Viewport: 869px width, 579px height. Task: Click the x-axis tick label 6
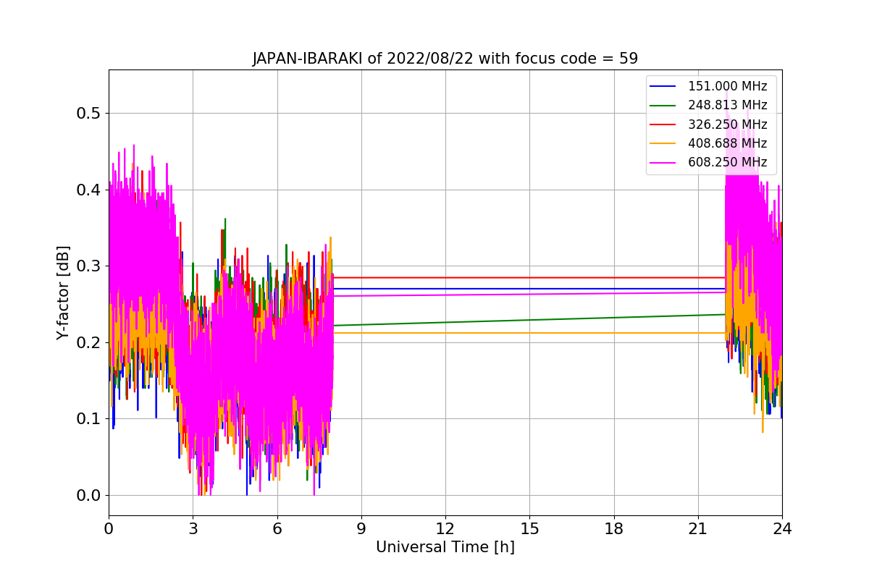pos(277,528)
